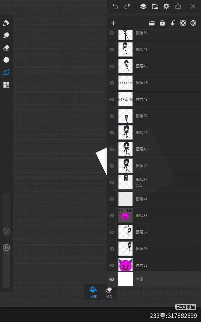Open the layers panel icon
This screenshot has height=322, width=201.
(x=143, y=7)
